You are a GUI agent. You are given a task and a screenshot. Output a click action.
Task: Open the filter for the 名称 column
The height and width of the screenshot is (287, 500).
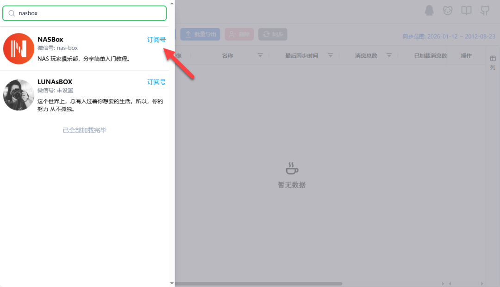[260, 55]
